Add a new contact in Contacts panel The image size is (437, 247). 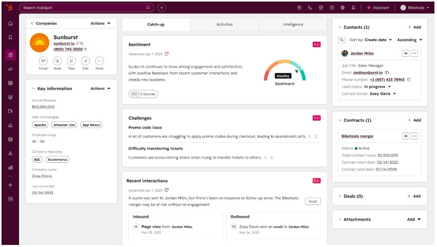click(x=414, y=27)
